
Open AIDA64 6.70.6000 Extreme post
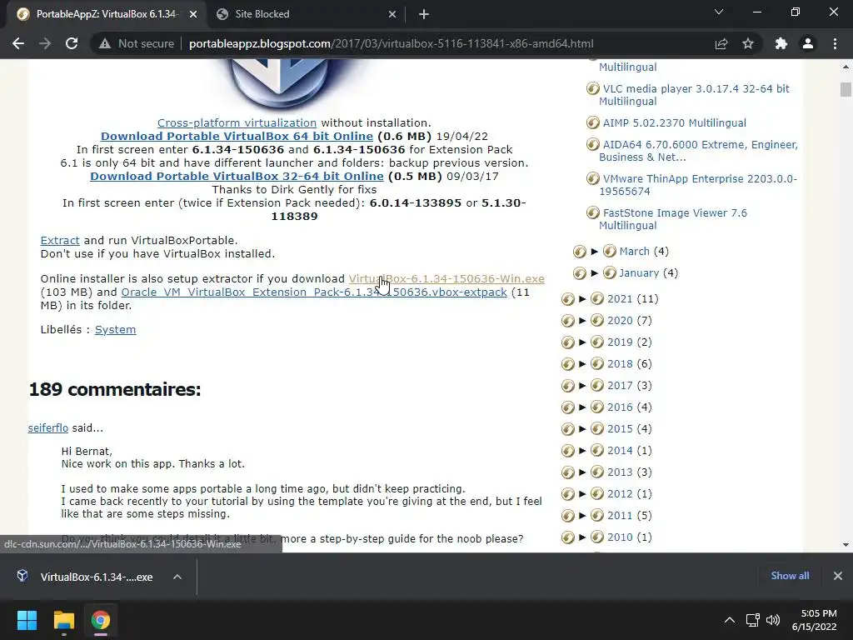point(699,151)
